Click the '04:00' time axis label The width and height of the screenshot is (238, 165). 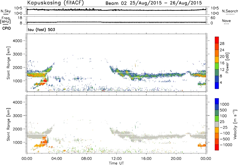[x=57, y=159]
